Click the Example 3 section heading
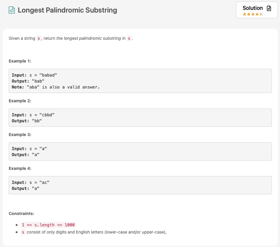This screenshot has height=247, width=280. [20, 135]
